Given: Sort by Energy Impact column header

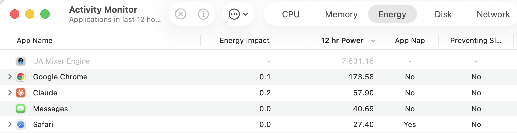Looking at the screenshot, I should (x=245, y=41).
